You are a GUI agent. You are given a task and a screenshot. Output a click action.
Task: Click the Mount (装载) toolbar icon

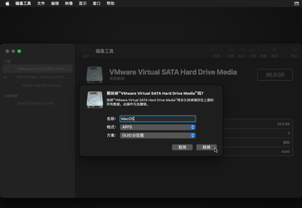coord(275,50)
